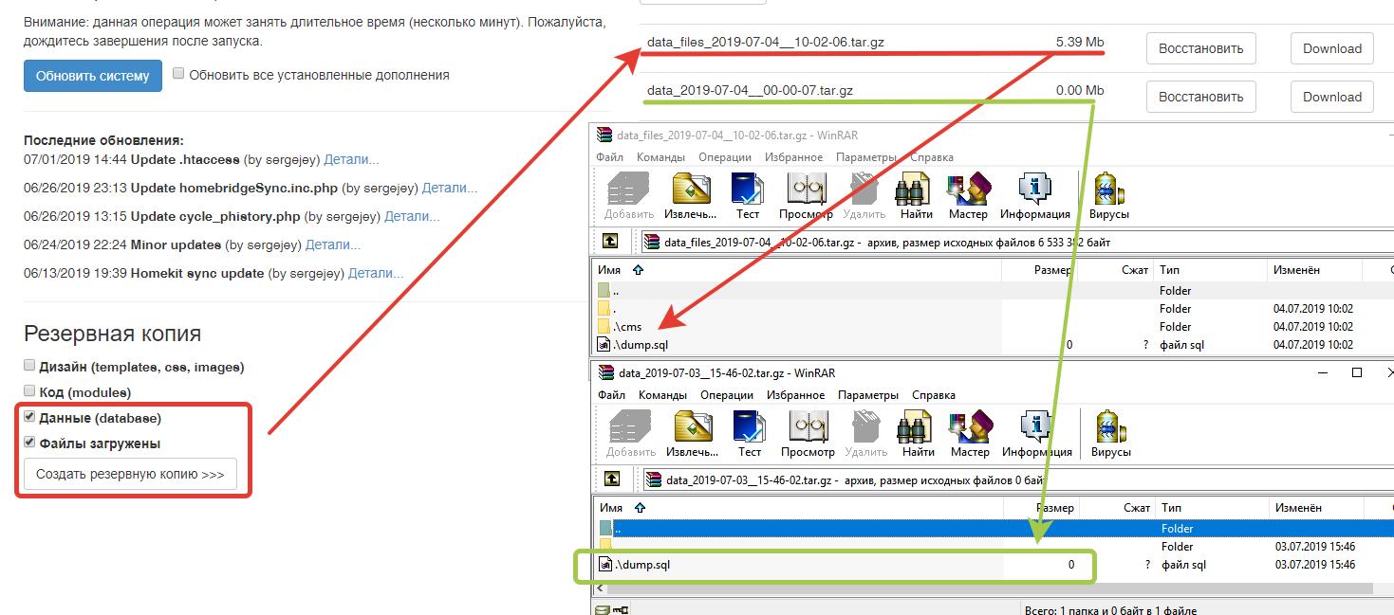Click Извлечь icon in data_2019-07-03 WinRAR window
The width and height of the screenshot is (1394, 615).
click(x=692, y=434)
